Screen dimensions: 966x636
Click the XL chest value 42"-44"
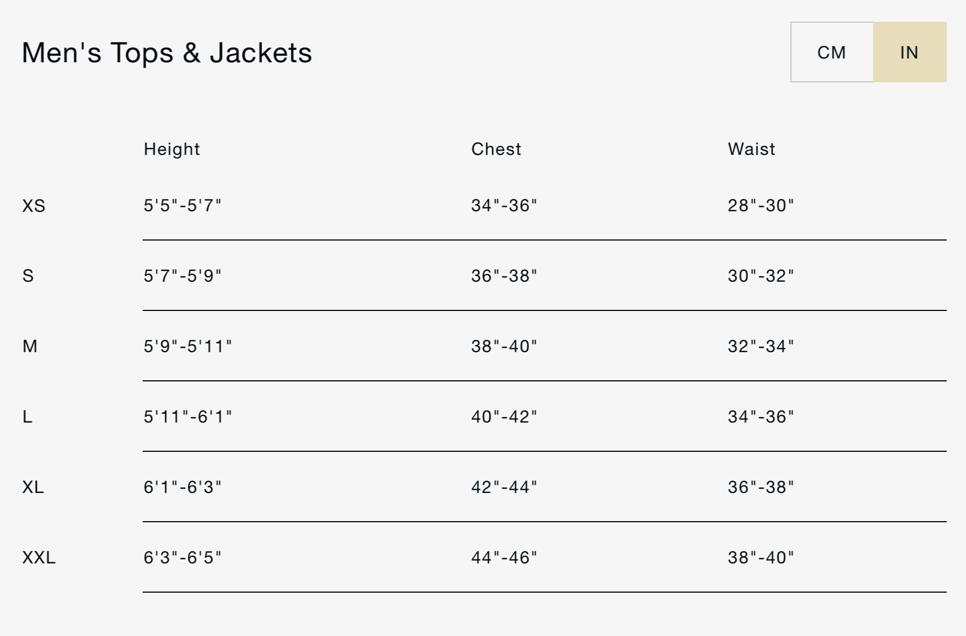coord(504,487)
